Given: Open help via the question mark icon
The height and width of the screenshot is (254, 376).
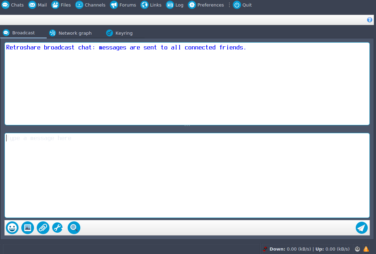Looking at the screenshot, I should click(369, 20).
